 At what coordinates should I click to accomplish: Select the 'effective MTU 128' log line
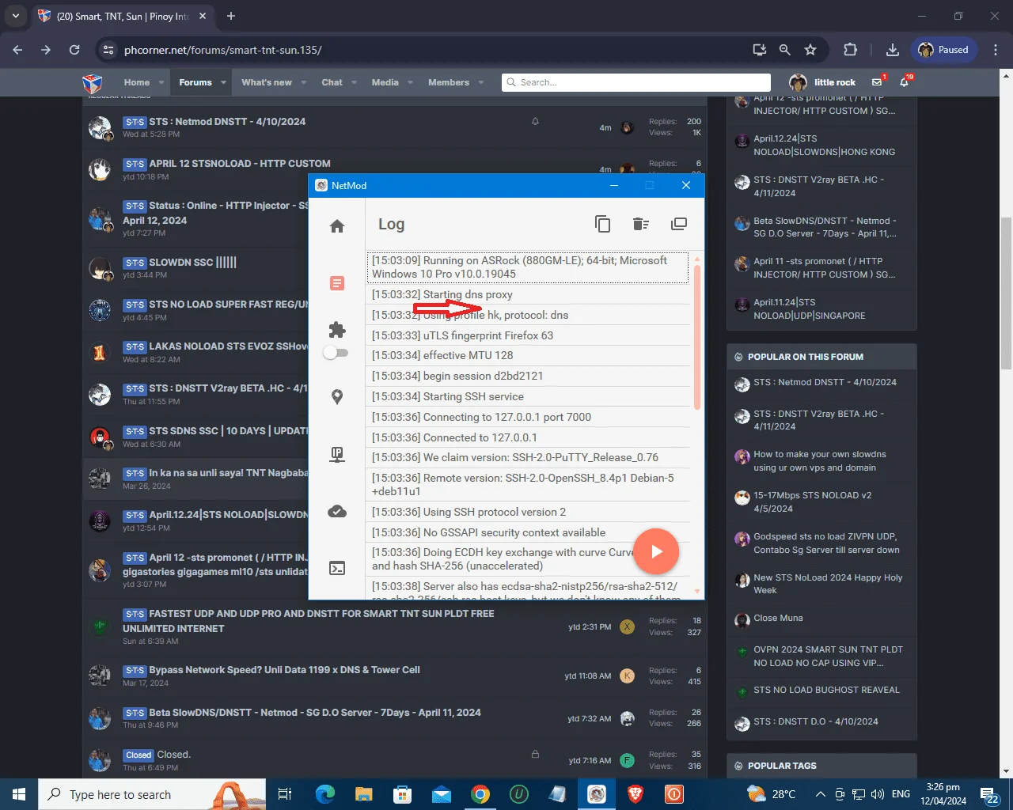[x=528, y=355]
